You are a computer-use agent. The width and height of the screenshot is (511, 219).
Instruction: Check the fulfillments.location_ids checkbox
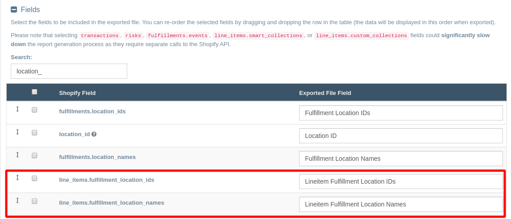click(x=34, y=110)
